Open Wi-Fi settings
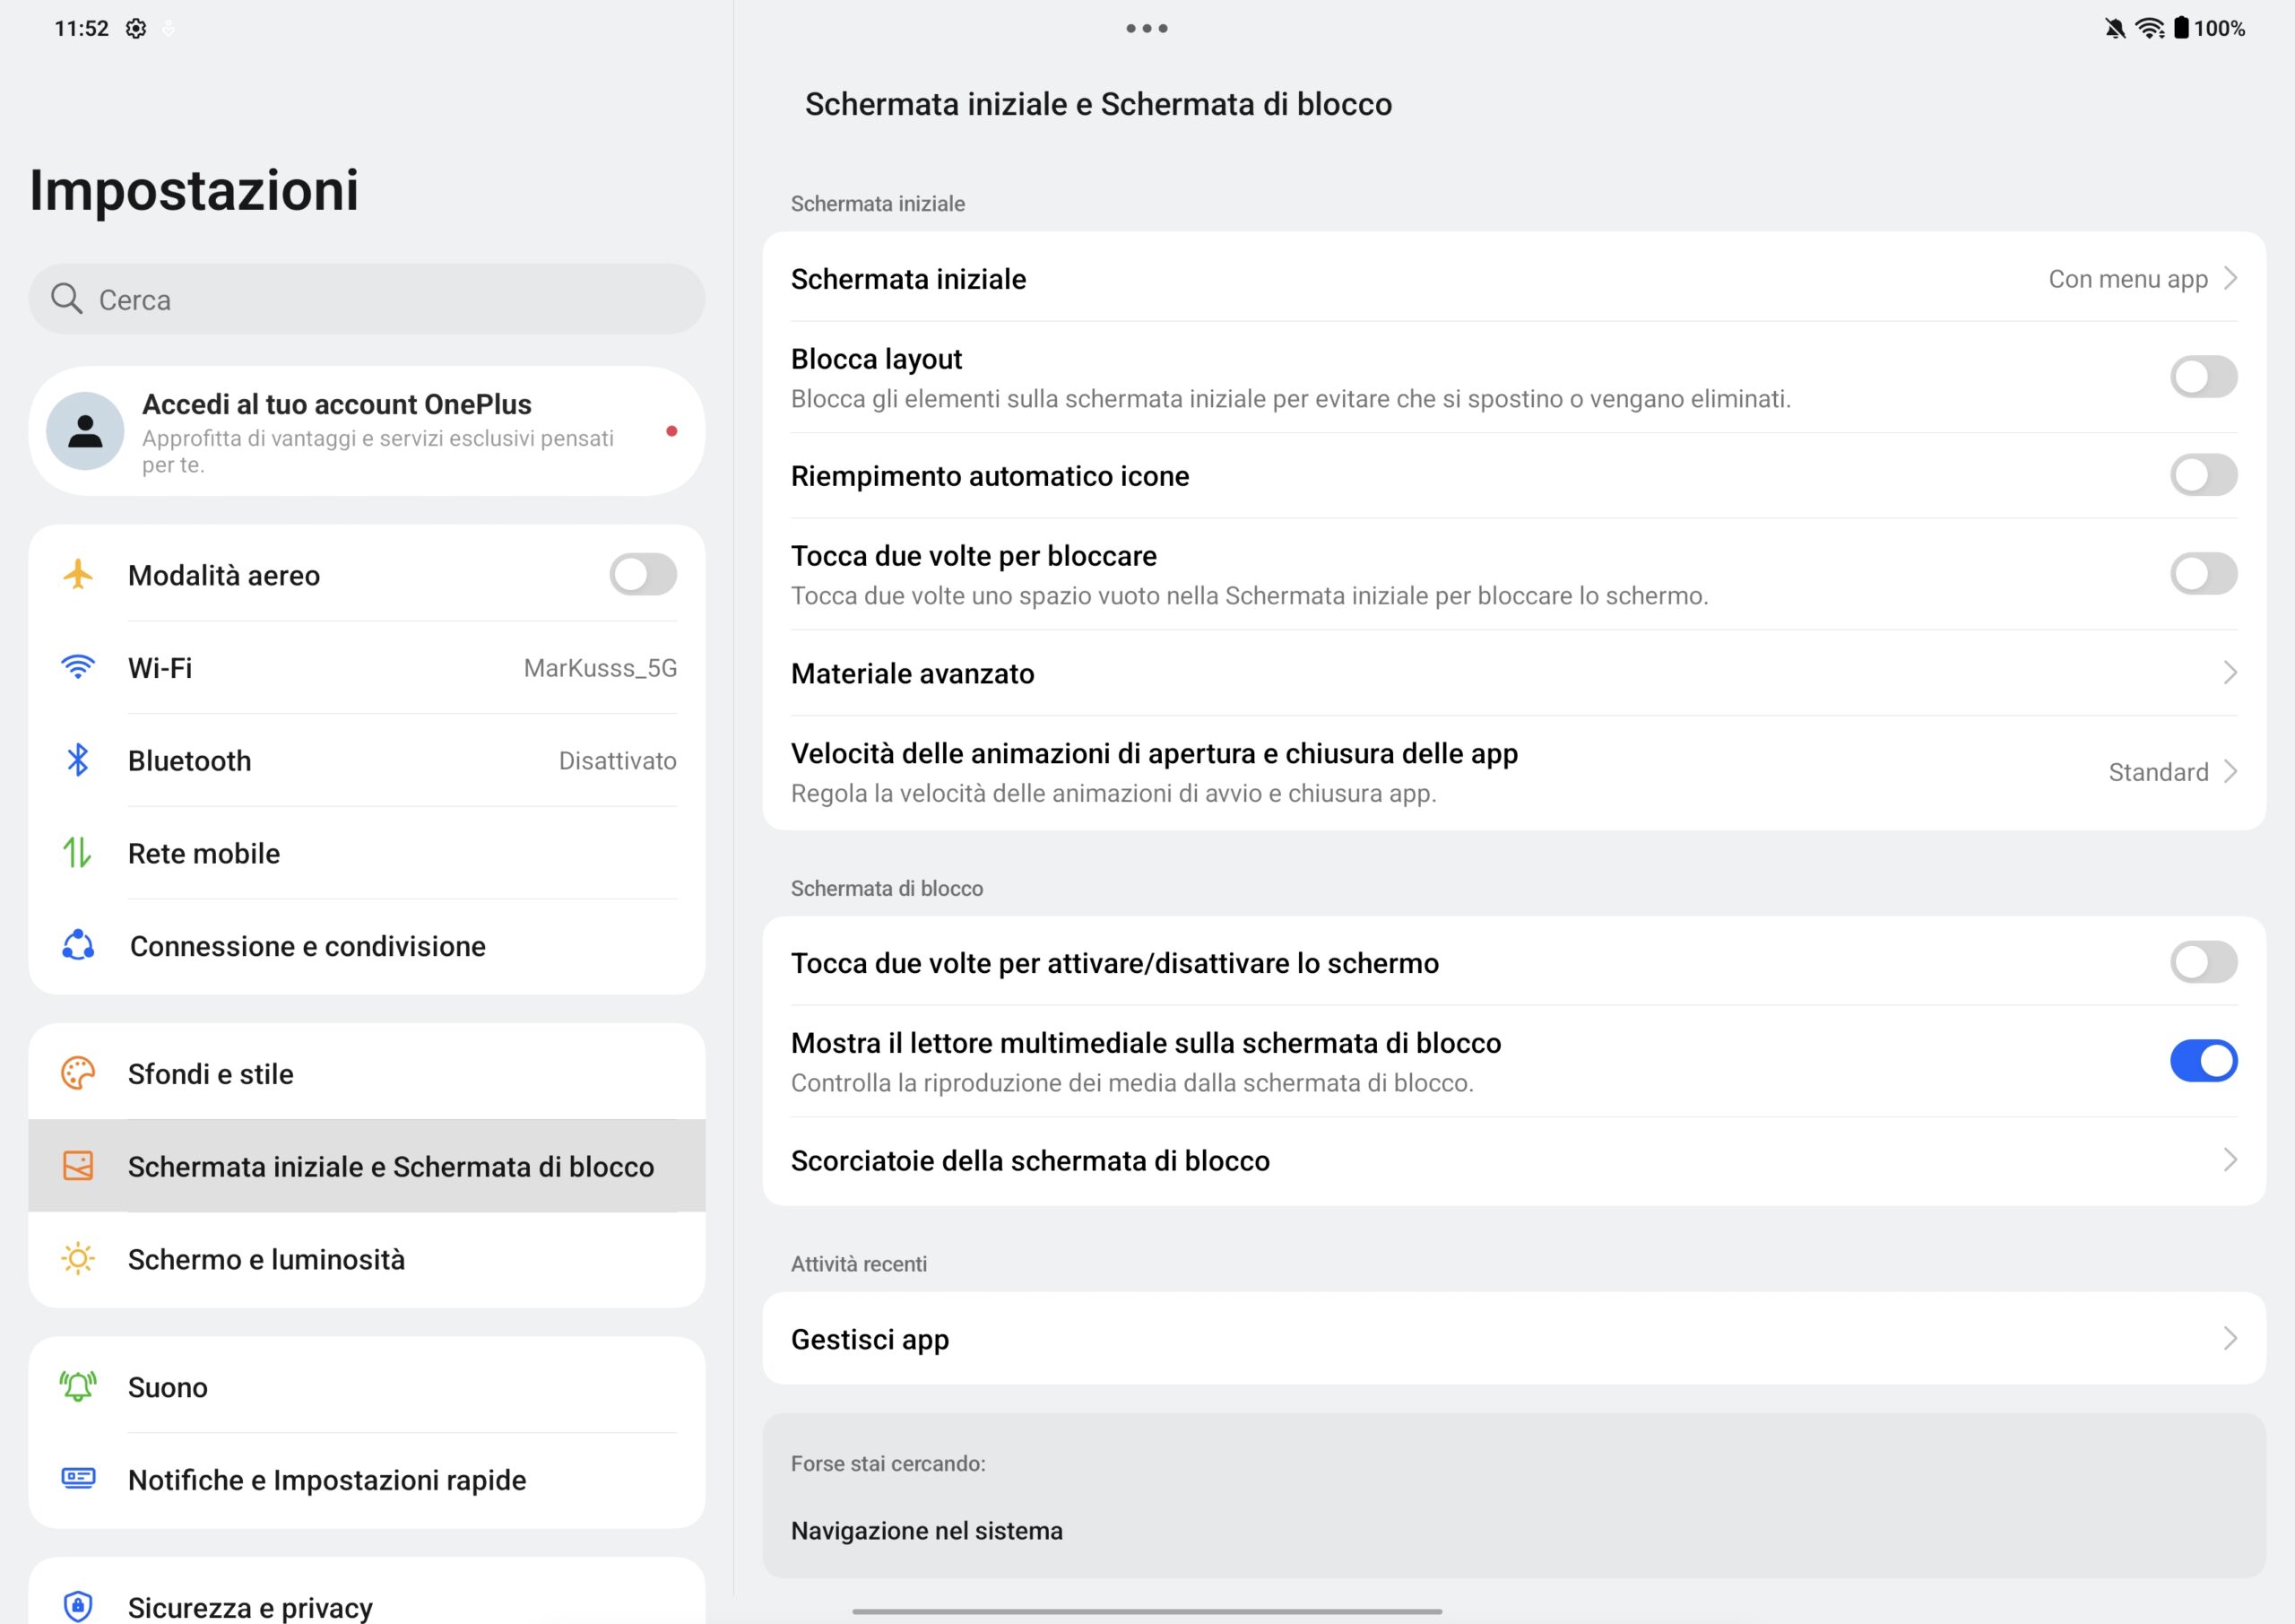Viewport: 2295px width, 1624px height. [x=367, y=667]
